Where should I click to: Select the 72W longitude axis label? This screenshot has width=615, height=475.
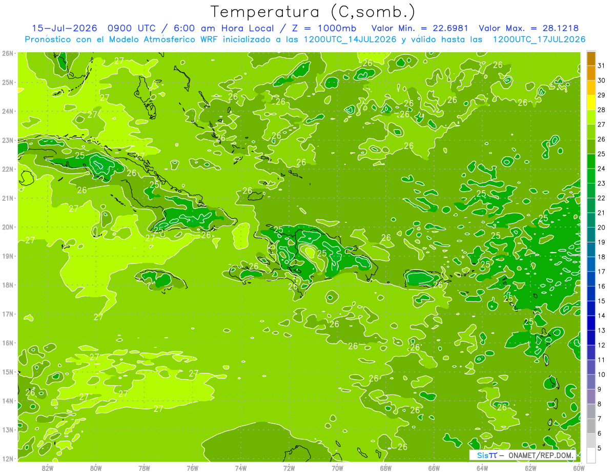click(289, 468)
